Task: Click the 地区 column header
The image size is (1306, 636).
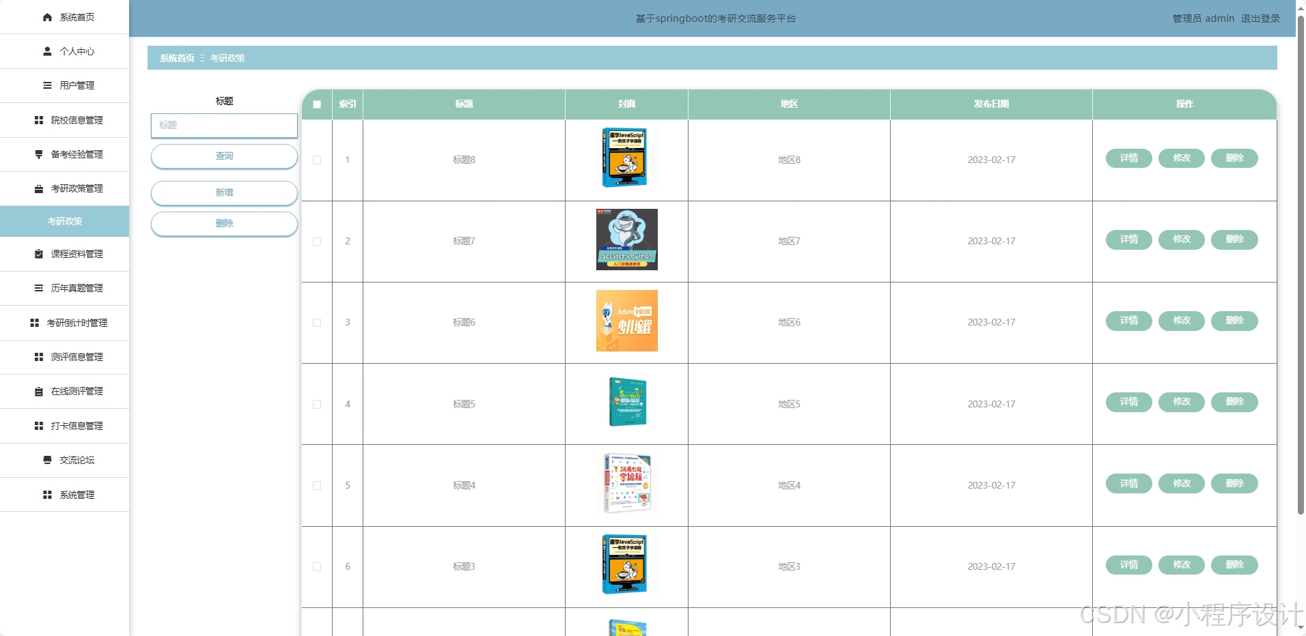Action: [x=789, y=104]
